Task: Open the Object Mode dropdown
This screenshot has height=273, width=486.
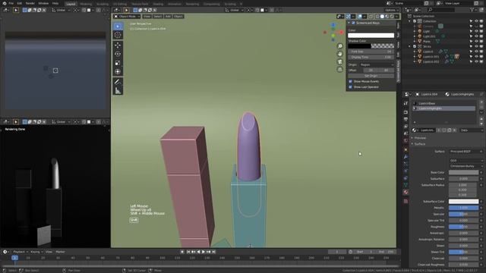Action: [x=127, y=17]
